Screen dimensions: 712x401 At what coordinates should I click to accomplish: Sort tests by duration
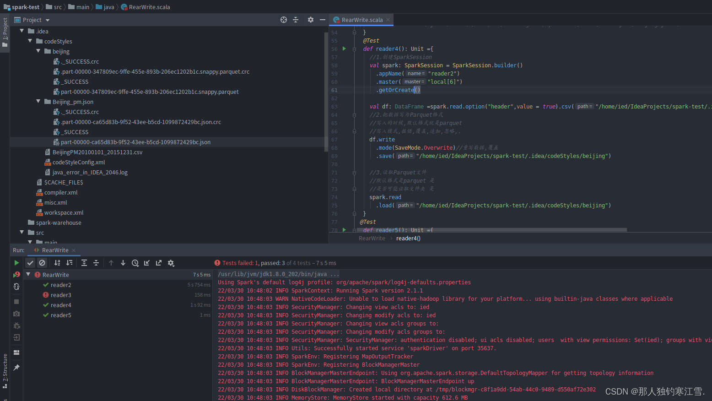pyautogui.click(x=69, y=263)
